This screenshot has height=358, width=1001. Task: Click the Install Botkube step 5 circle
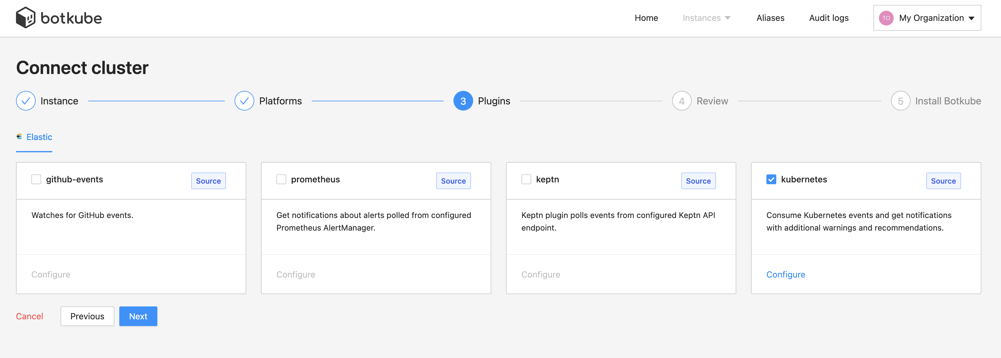pyautogui.click(x=900, y=101)
